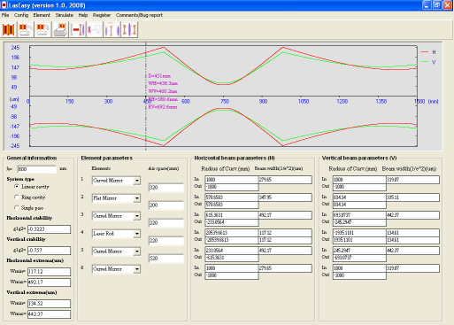Click the print cavity icon
This screenshot has height=325, width=454.
(x=60, y=29)
